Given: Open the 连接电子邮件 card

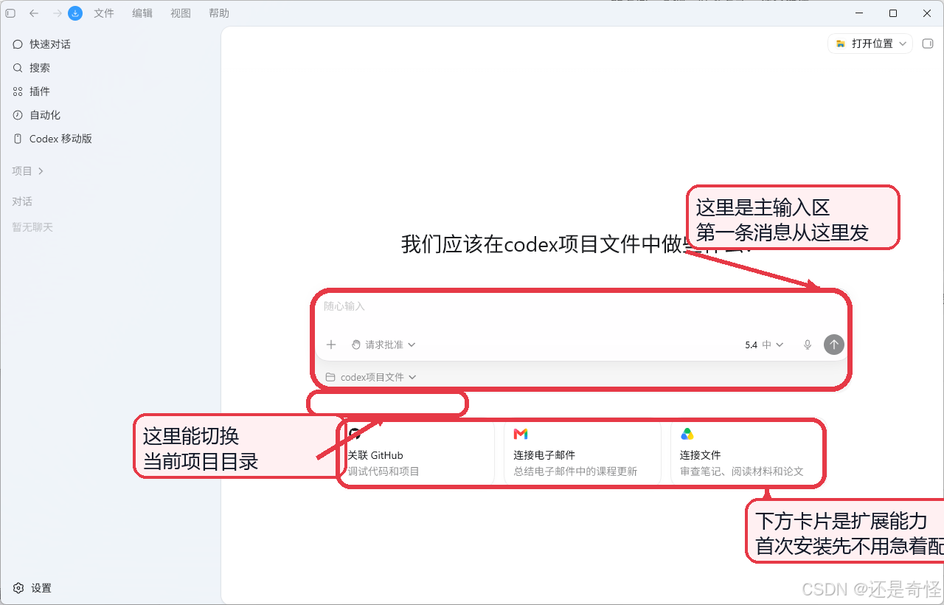Looking at the screenshot, I should (x=583, y=454).
